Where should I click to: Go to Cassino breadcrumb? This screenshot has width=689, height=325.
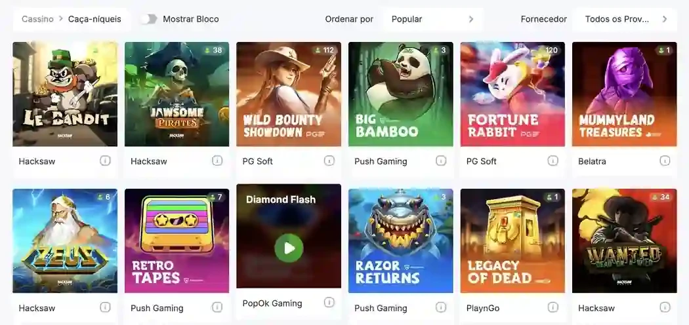pyautogui.click(x=37, y=19)
